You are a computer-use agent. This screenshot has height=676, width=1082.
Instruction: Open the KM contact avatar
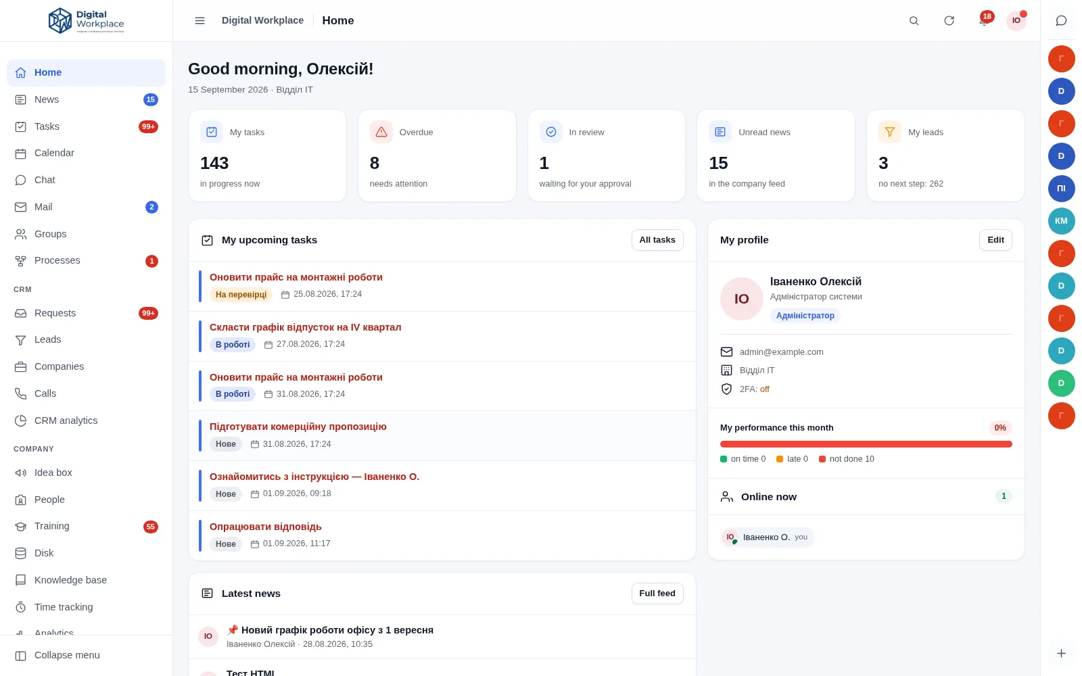coord(1061,221)
